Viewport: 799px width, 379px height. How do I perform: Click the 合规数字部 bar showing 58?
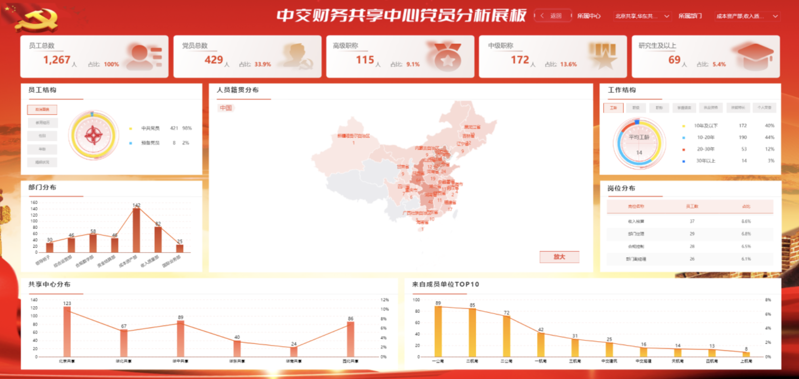pos(93,243)
